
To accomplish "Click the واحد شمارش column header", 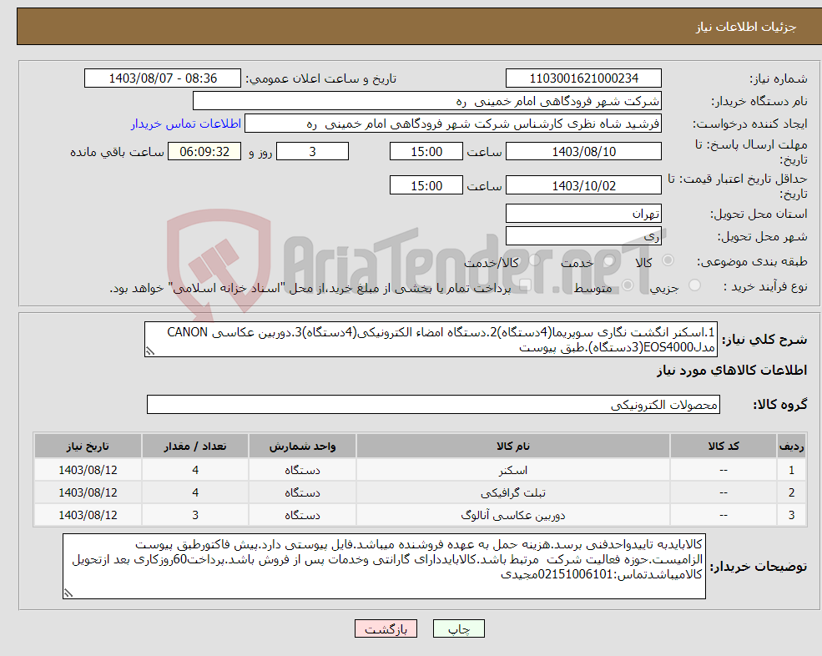I will pyautogui.click(x=302, y=447).
